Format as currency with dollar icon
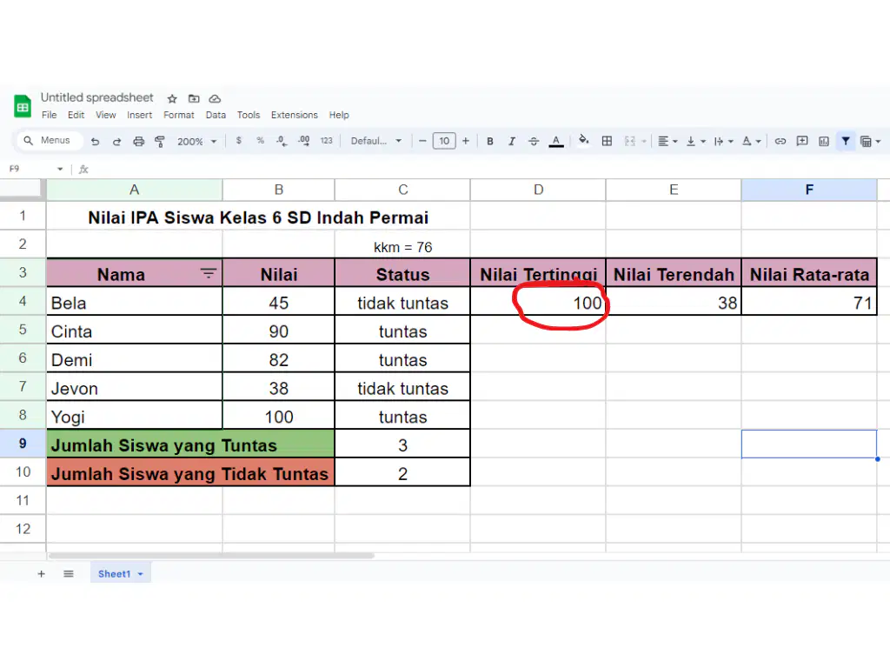This screenshot has height=668, width=890. (x=239, y=140)
